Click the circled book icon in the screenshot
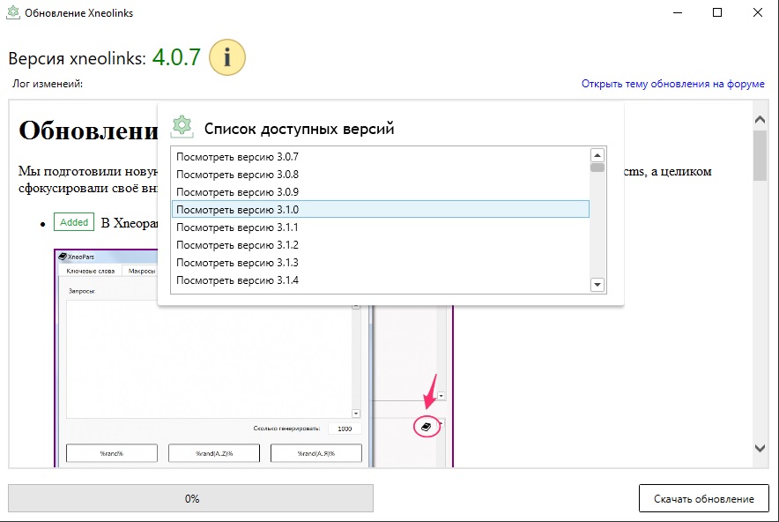The width and height of the screenshot is (779, 522). (x=427, y=427)
